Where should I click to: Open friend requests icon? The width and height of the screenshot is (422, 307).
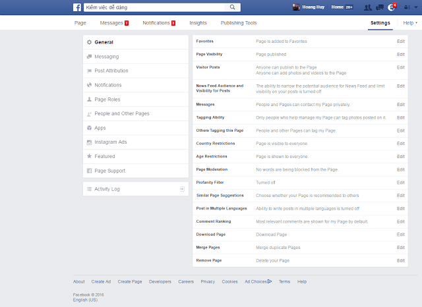click(368, 7)
